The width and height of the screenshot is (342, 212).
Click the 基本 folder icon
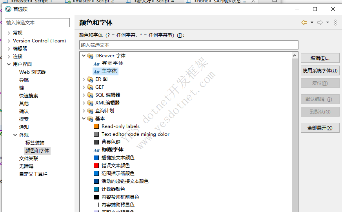[90, 119]
